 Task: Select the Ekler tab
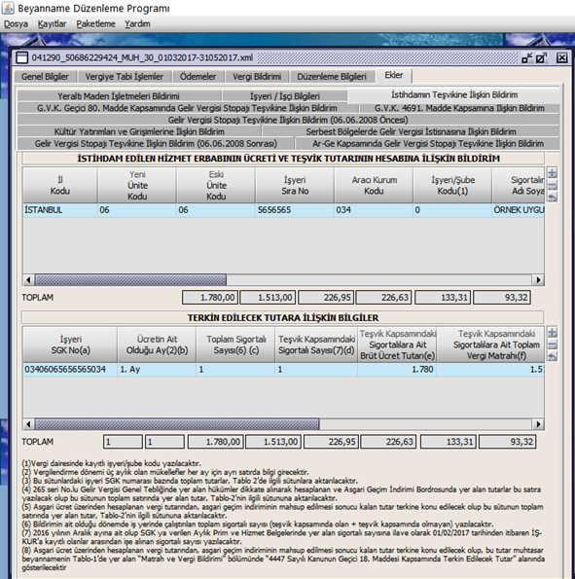[394, 75]
